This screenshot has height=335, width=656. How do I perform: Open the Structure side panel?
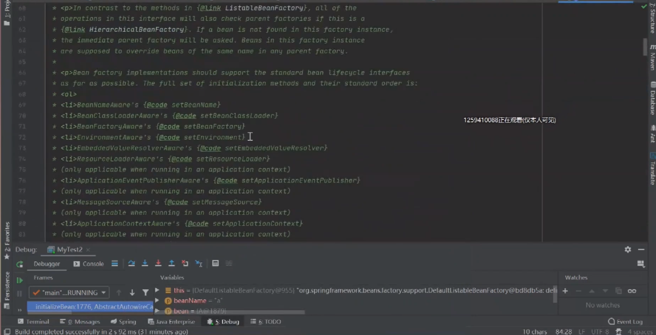pyautogui.click(x=652, y=18)
